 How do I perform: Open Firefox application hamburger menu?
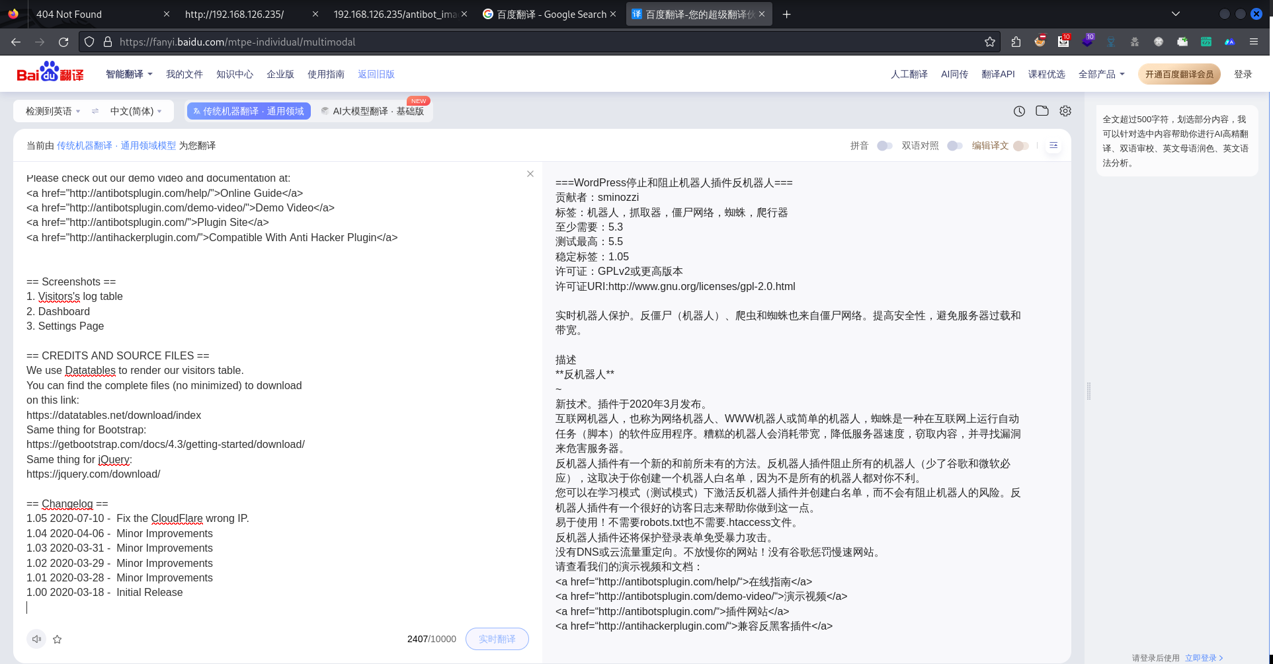(1254, 42)
